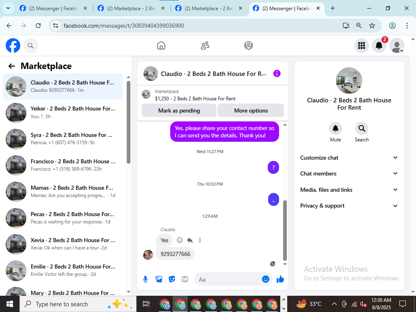Open Claudio conversation in list

pos(63,87)
